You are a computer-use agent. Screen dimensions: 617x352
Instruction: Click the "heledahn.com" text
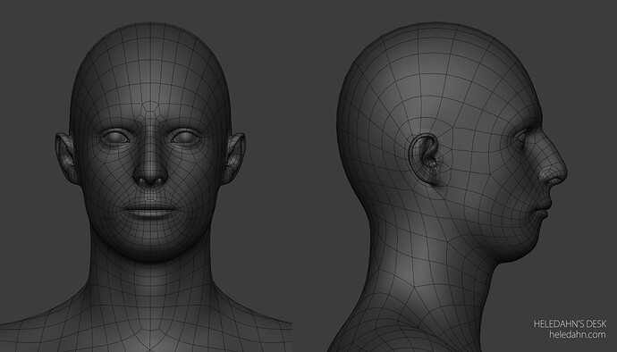point(578,334)
